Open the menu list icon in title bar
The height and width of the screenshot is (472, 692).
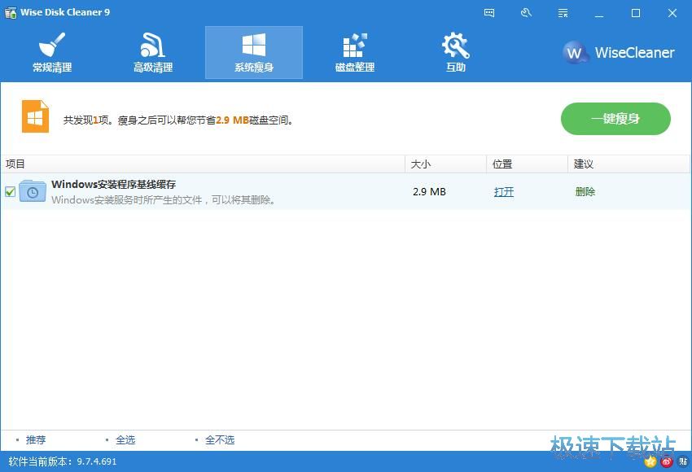563,13
